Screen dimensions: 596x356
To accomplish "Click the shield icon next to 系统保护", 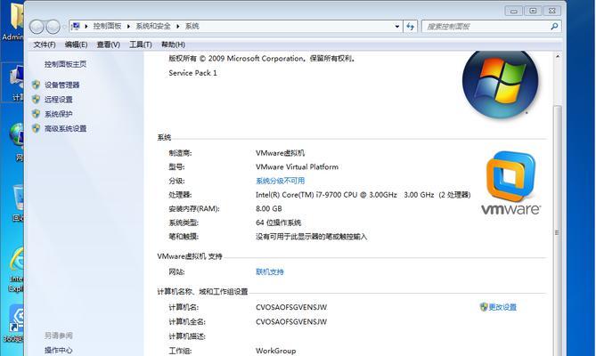I will (x=37, y=114).
